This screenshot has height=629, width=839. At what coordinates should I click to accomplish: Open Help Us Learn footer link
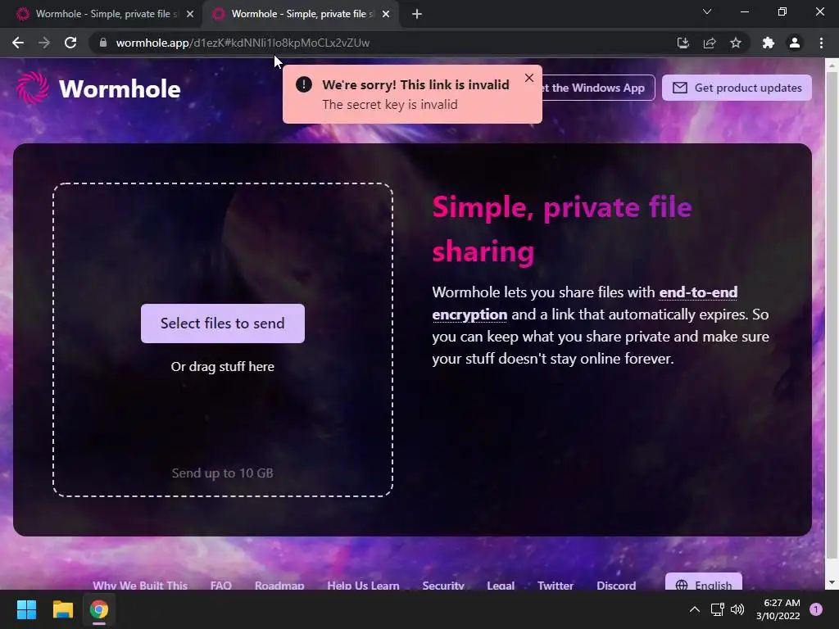click(363, 585)
